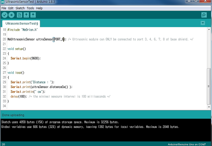Viewport: 212px width, 146px height.
Task: Create a new sketch with page icon
Action: (19, 15)
